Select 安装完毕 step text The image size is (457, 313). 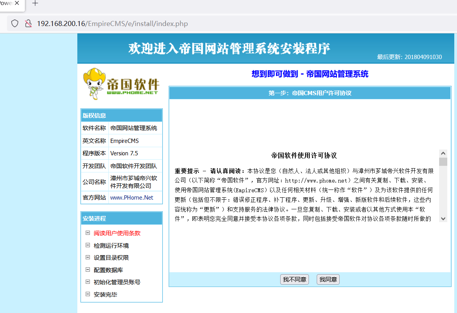pyautogui.click(x=105, y=294)
